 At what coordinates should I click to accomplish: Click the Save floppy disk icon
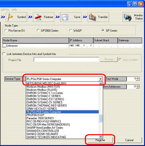65,17
